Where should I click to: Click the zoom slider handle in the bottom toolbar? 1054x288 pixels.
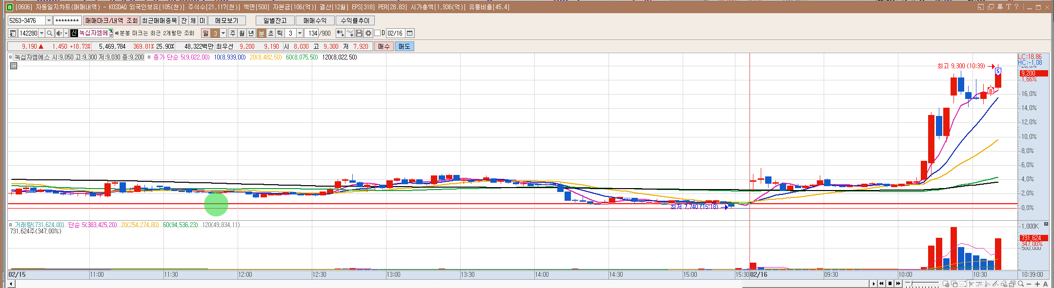912,283
